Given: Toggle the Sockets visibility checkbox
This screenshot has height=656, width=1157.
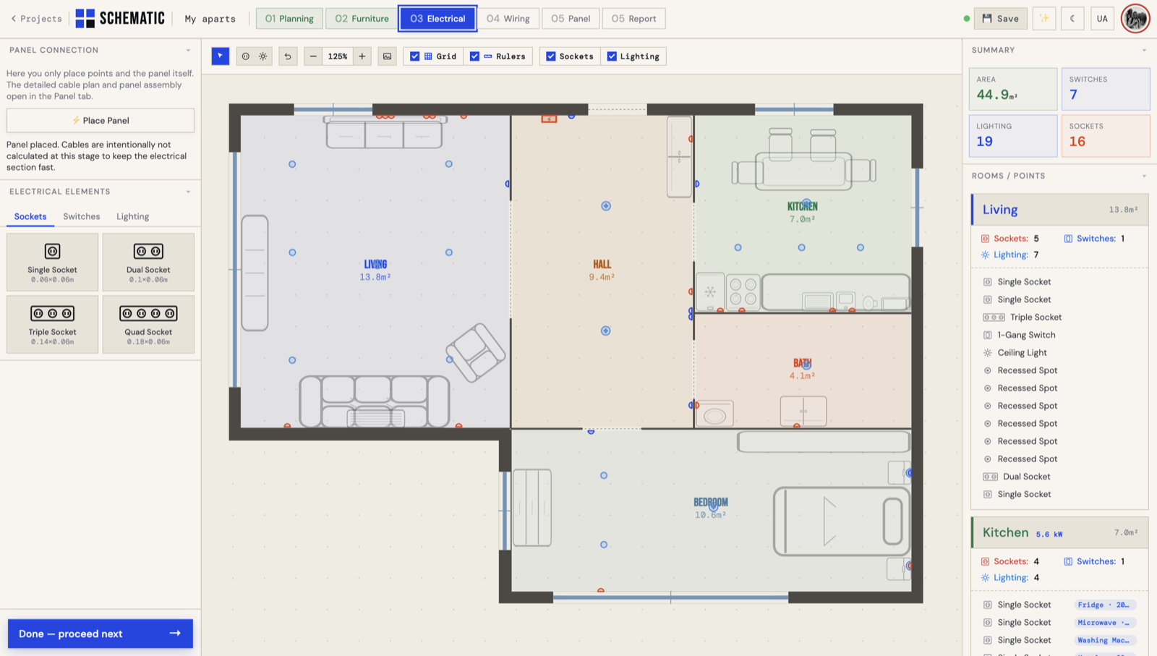Looking at the screenshot, I should tap(551, 56).
